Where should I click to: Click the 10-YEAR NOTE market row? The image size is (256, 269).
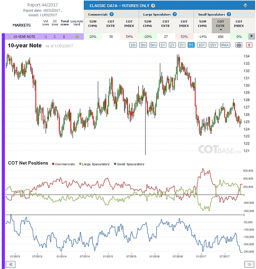[44, 37]
